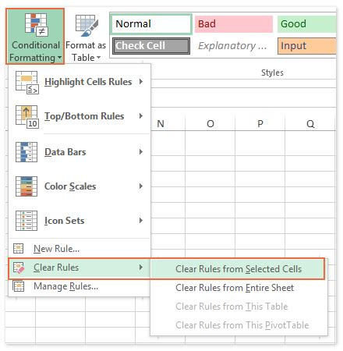Choose the Data Bars icon

pos(27,152)
